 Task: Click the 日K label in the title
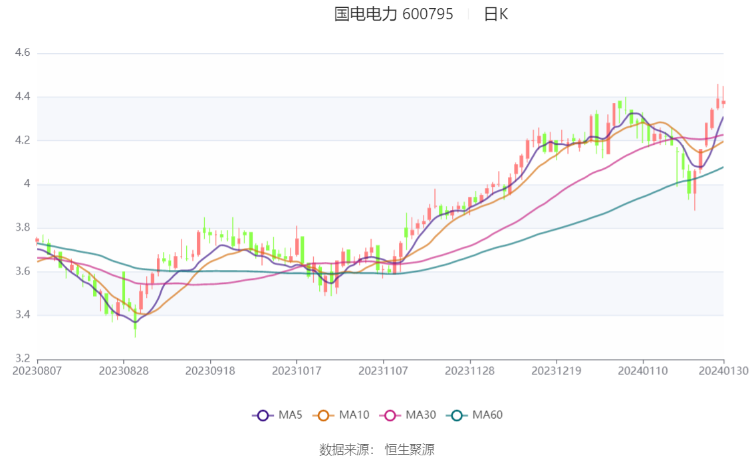point(496,14)
